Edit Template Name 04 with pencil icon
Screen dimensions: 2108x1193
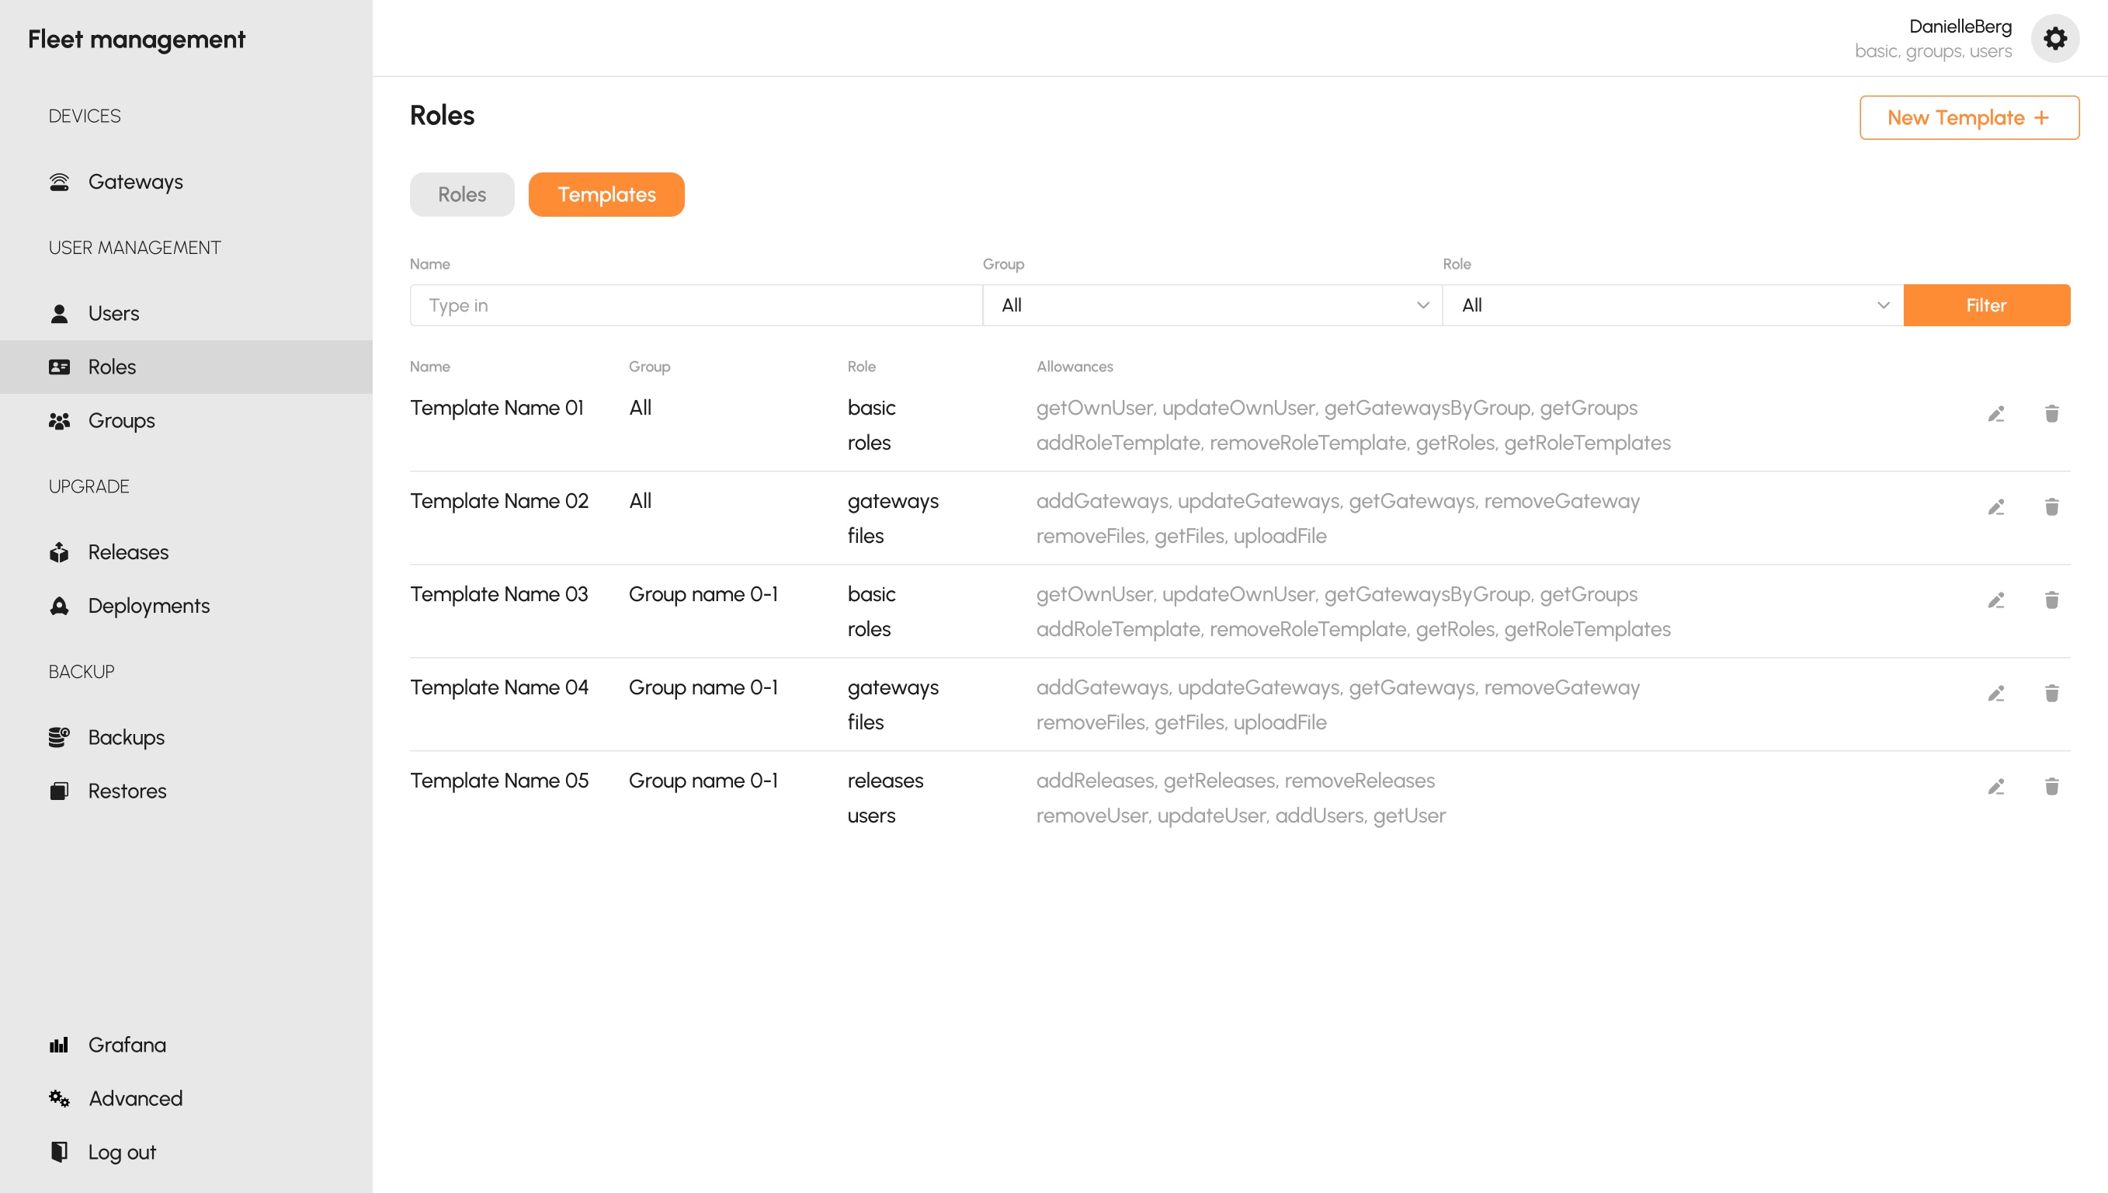click(x=1995, y=694)
